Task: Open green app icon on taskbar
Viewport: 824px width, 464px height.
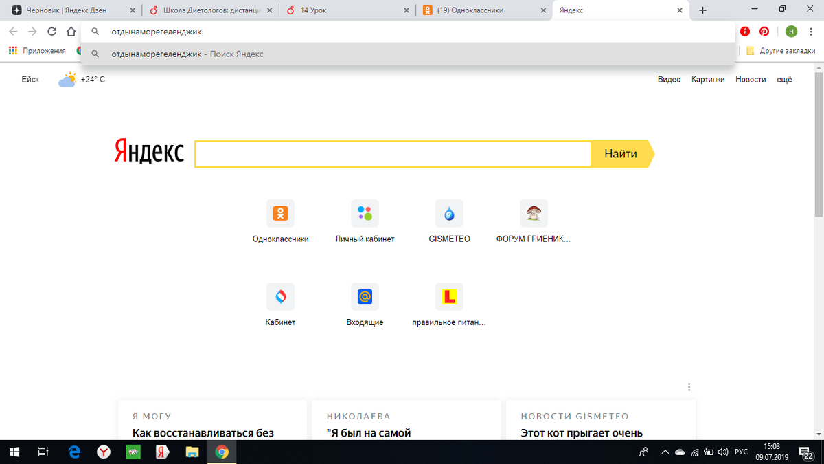Action: [x=133, y=452]
